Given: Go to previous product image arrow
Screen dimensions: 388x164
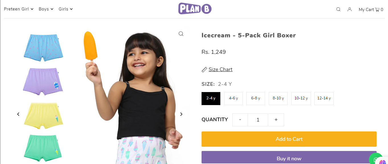Looking at the screenshot, I should coord(18,114).
